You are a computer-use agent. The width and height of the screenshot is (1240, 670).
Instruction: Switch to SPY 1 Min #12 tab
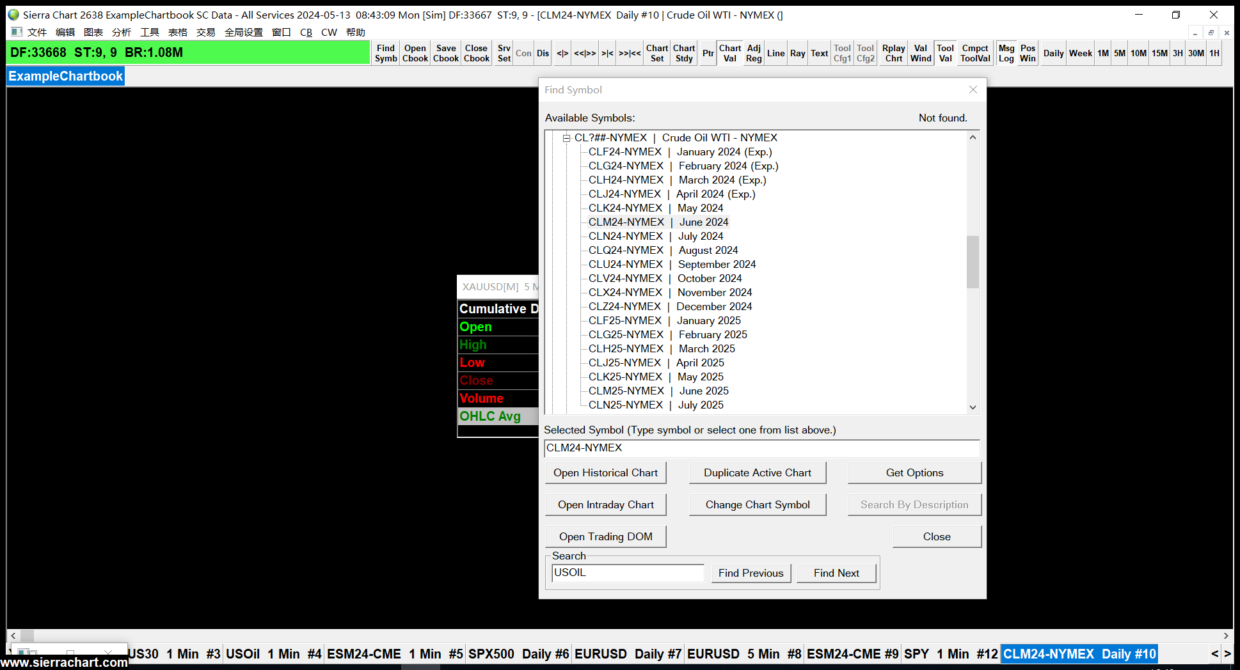pyautogui.click(x=951, y=654)
